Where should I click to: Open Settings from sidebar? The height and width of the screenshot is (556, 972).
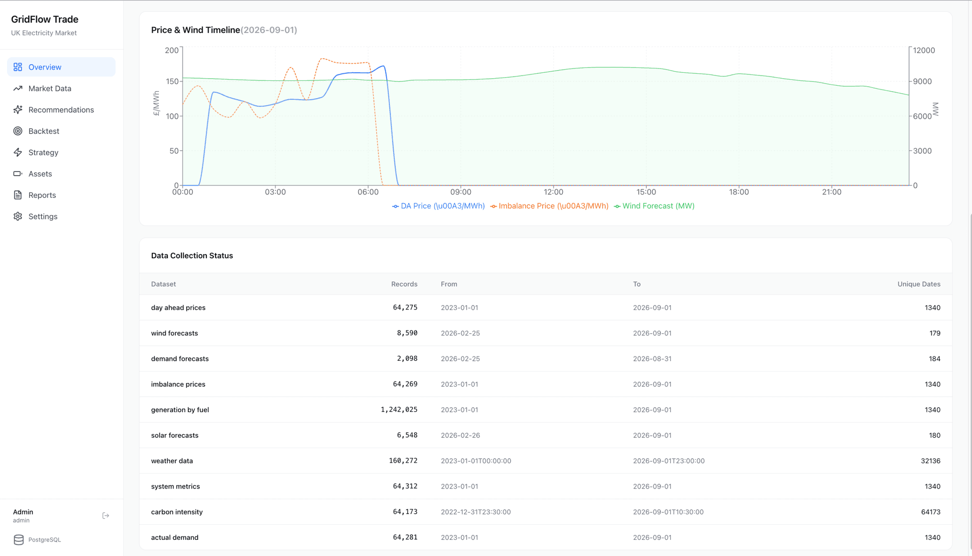(x=62, y=216)
